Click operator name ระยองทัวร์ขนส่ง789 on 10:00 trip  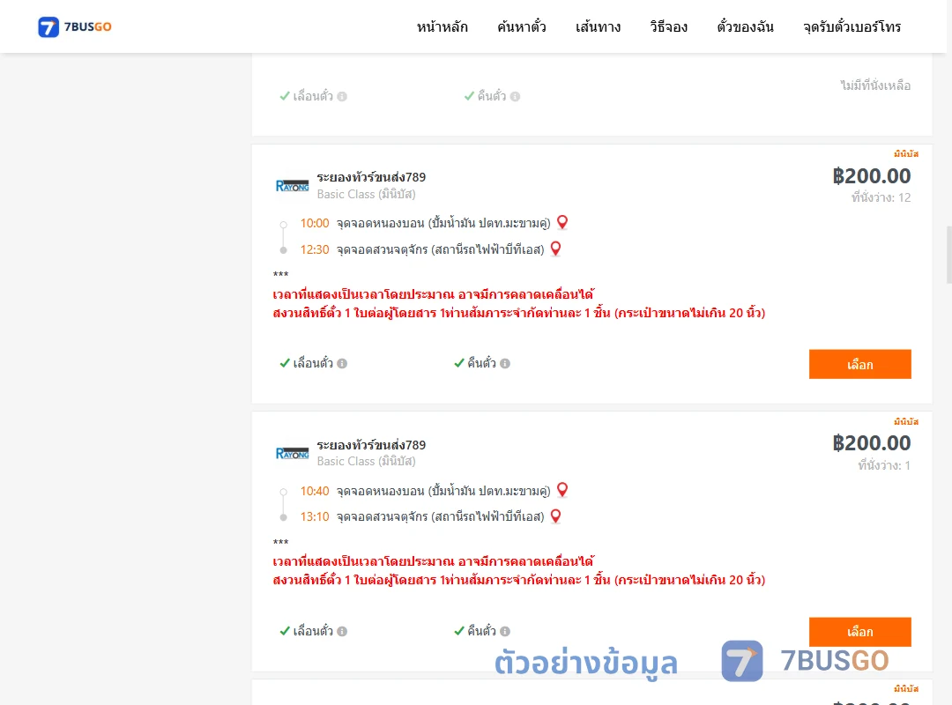click(x=371, y=177)
